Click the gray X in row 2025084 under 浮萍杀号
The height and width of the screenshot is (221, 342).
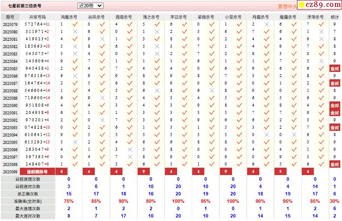[x=321, y=61]
